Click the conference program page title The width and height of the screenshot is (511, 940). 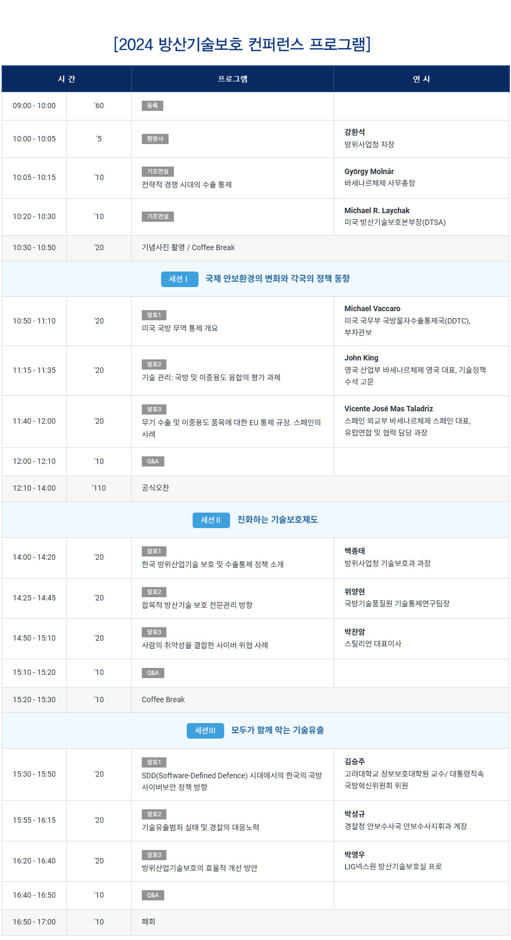pyautogui.click(x=242, y=44)
